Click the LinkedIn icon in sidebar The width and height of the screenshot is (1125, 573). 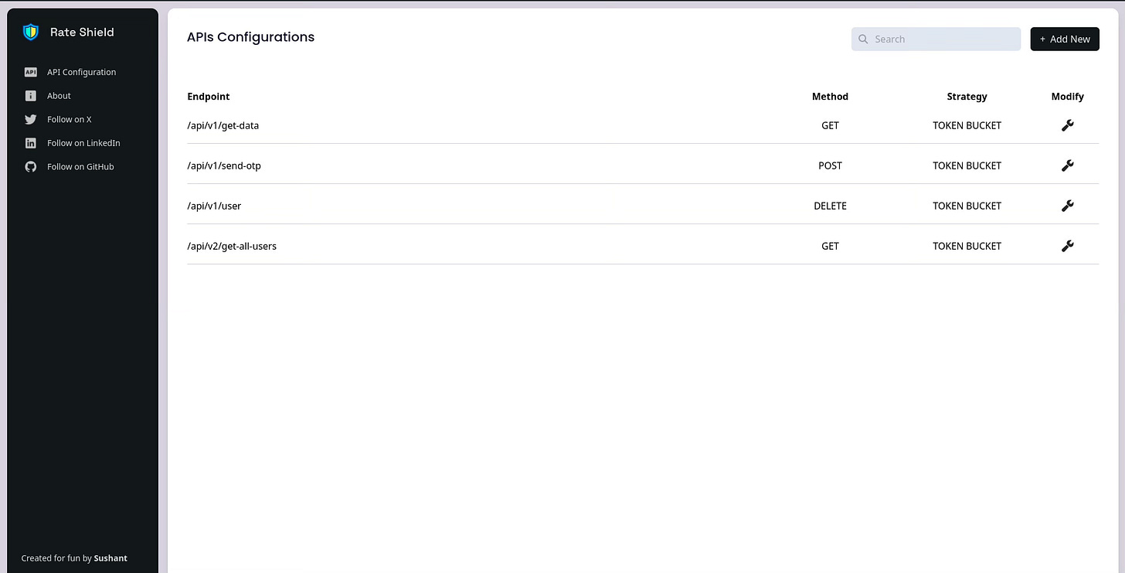(x=31, y=143)
